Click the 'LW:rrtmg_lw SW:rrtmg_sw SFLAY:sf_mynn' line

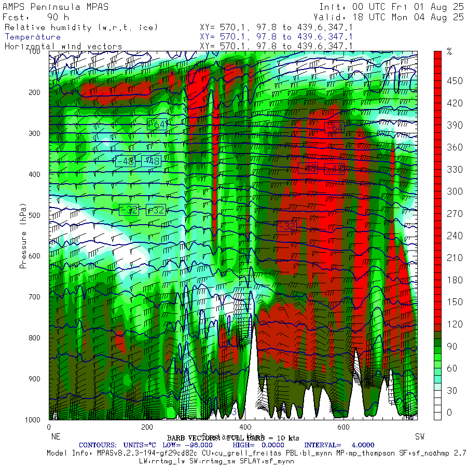pos(216,461)
